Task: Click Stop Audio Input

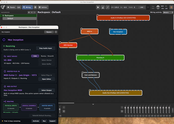Action: coord(45,48)
